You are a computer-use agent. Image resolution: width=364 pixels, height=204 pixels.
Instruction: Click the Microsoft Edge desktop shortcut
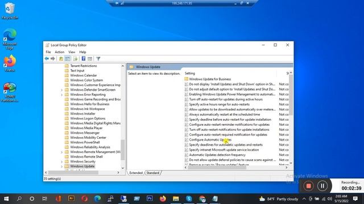point(10,39)
